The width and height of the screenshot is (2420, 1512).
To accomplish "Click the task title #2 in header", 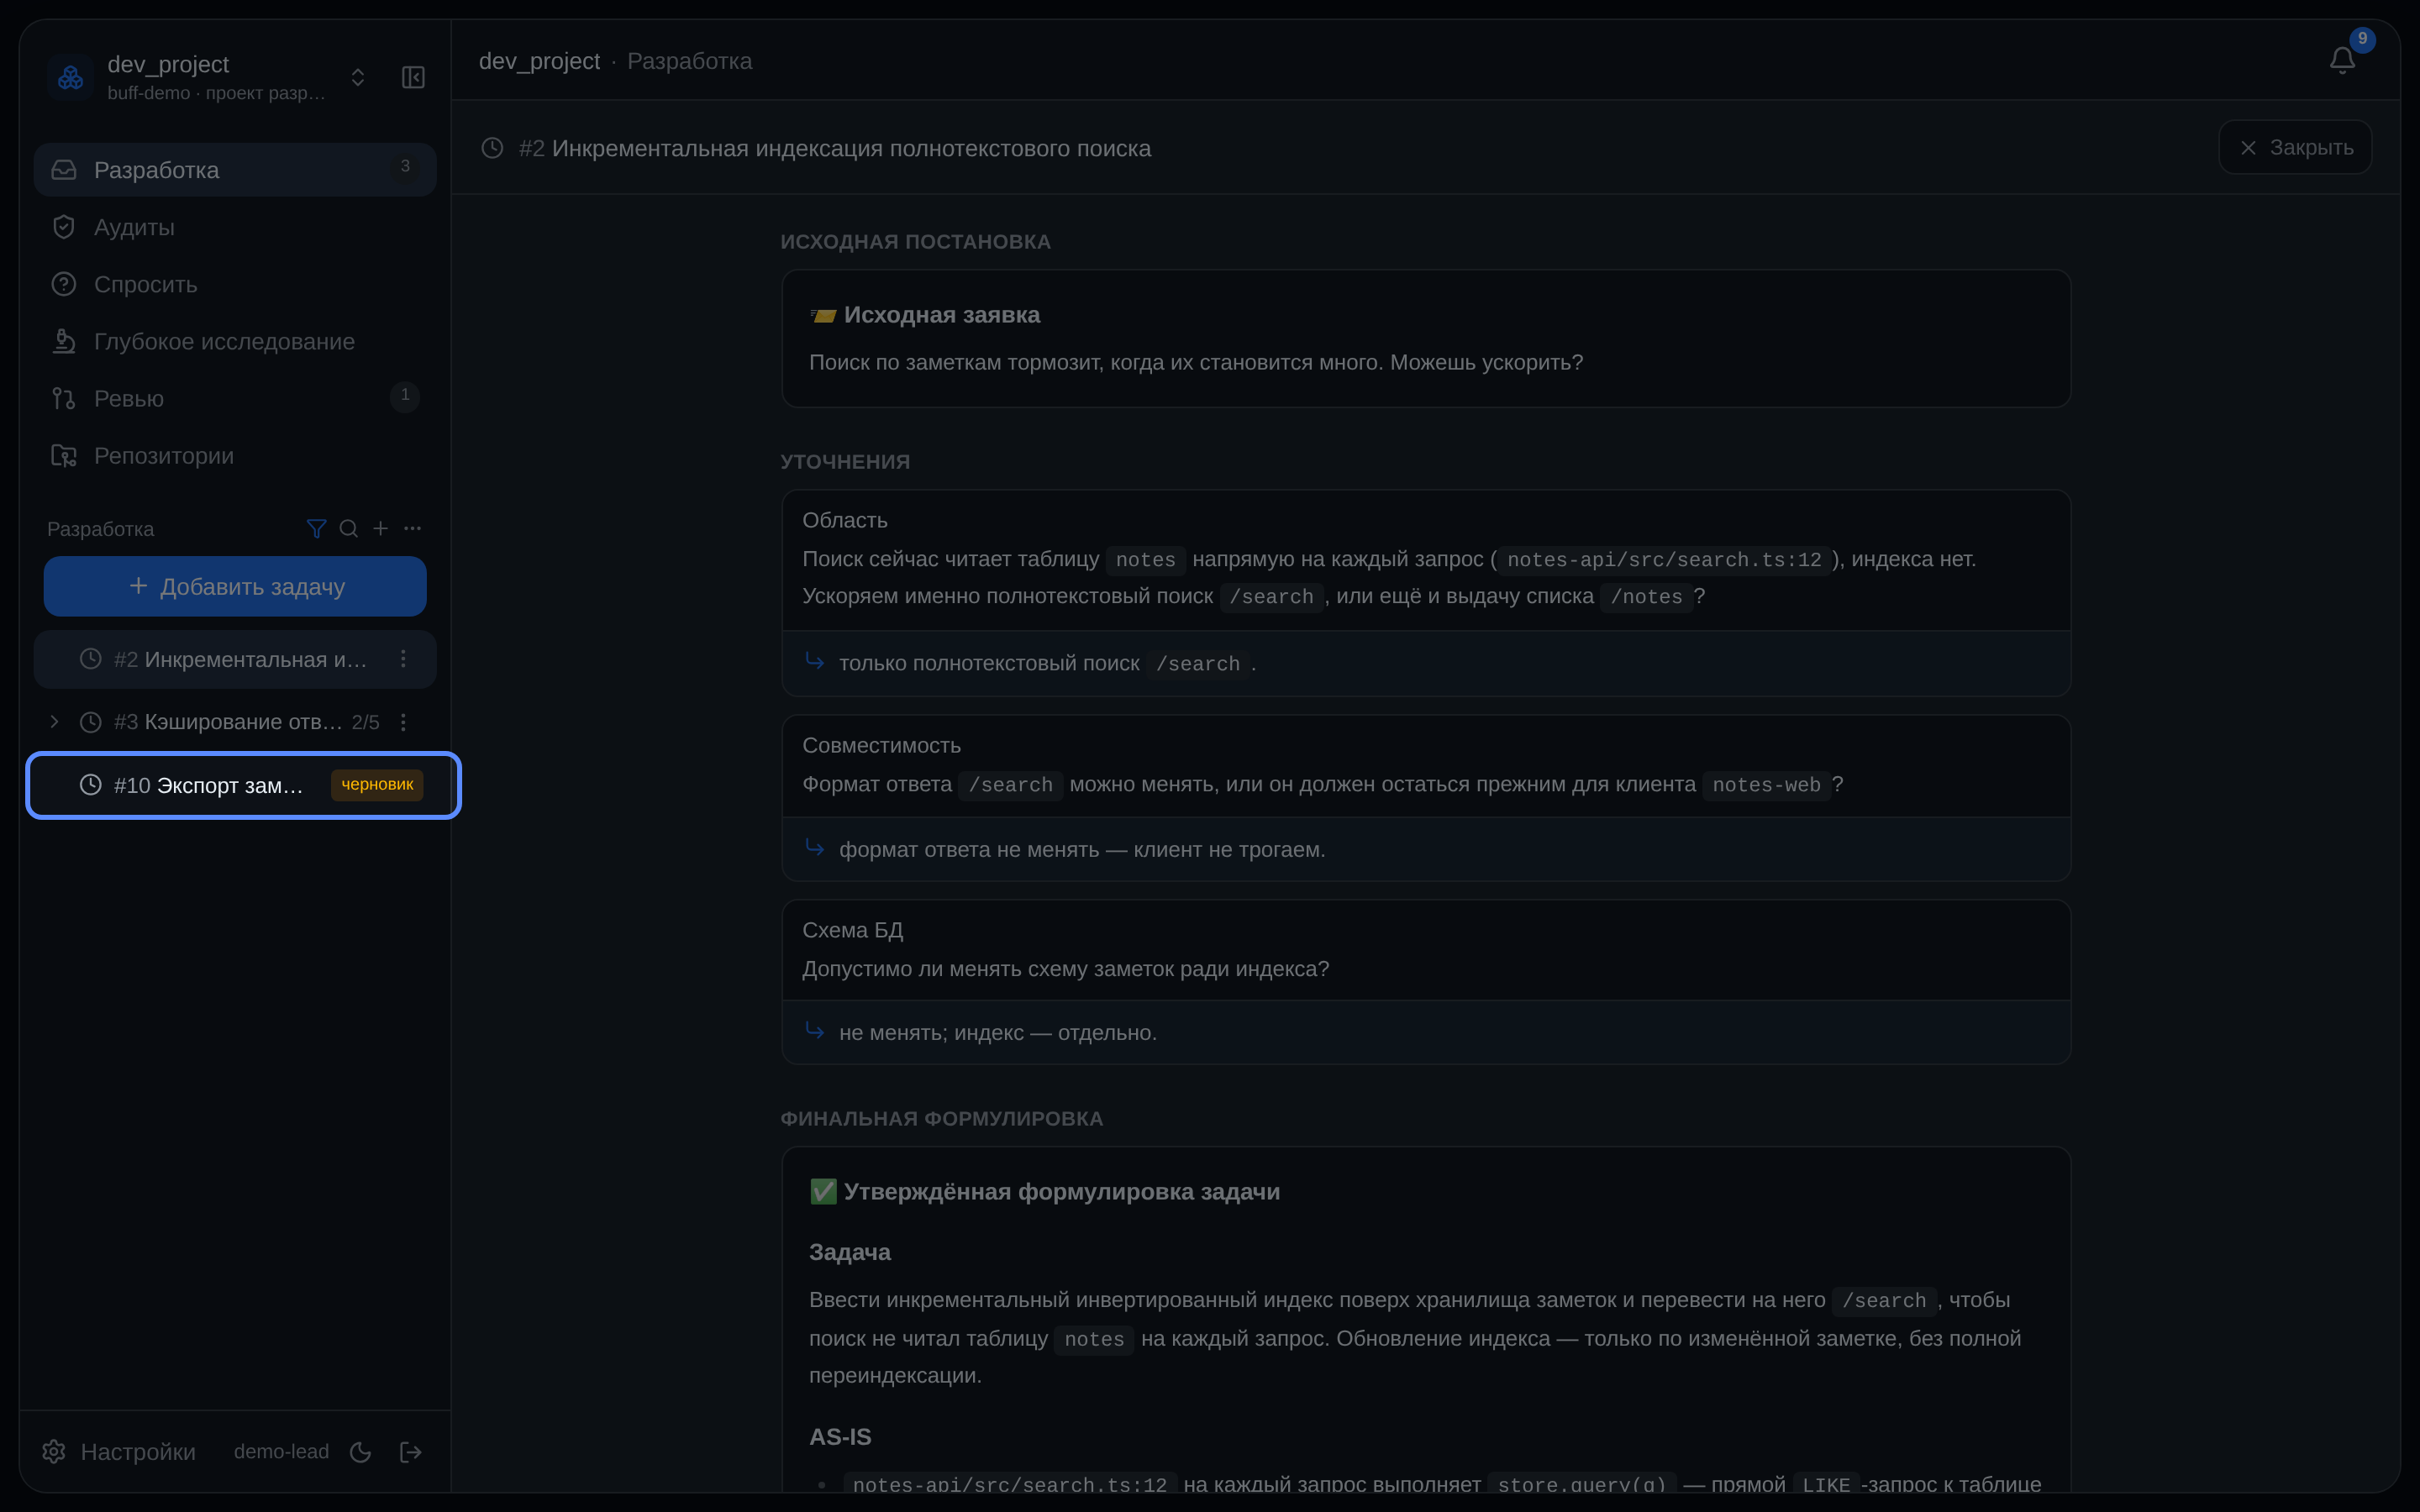I will (835, 148).
